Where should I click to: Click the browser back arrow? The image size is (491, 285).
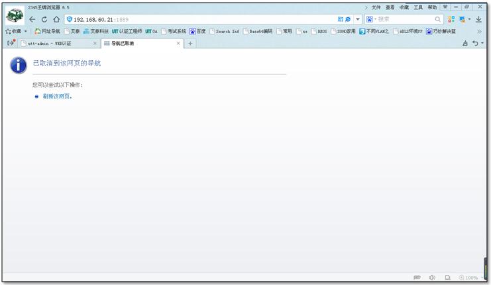[32, 19]
